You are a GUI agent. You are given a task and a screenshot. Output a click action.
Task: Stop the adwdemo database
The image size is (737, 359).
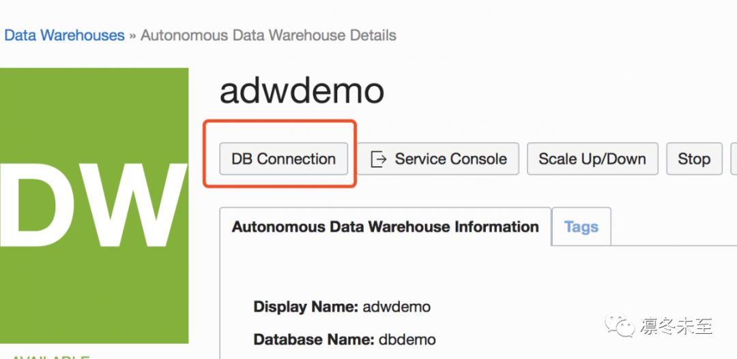(x=693, y=159)
